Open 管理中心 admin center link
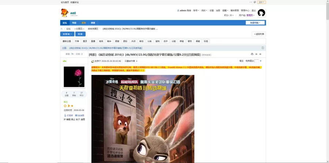 tap(245, 11)
